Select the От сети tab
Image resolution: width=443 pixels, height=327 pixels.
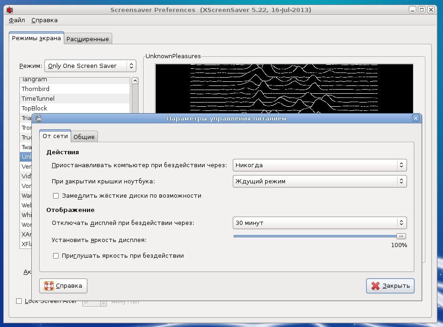[55, 136]
